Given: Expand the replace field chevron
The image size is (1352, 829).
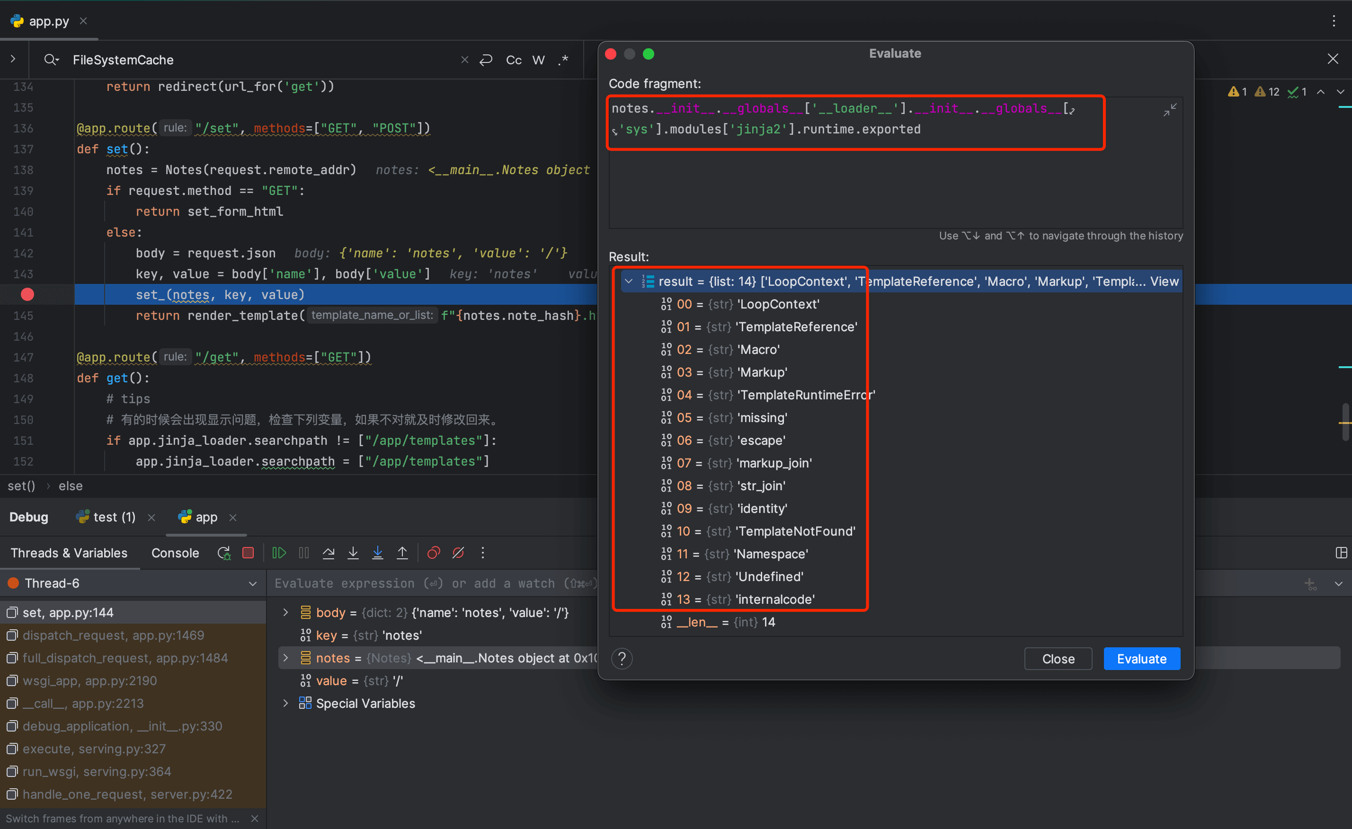Looking at the screenshot, I should [x=13, y=59].
